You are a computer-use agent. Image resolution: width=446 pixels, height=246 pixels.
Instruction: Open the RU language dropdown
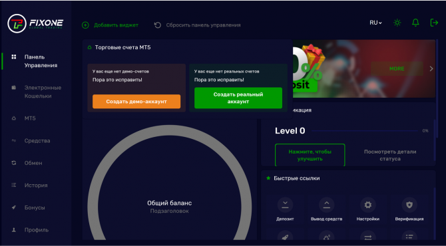[x=375, y=23]
